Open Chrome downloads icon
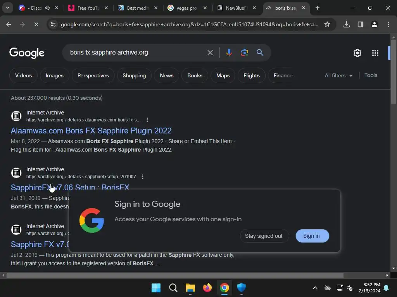This screenshot has height=297, width=397. point(347,24)
